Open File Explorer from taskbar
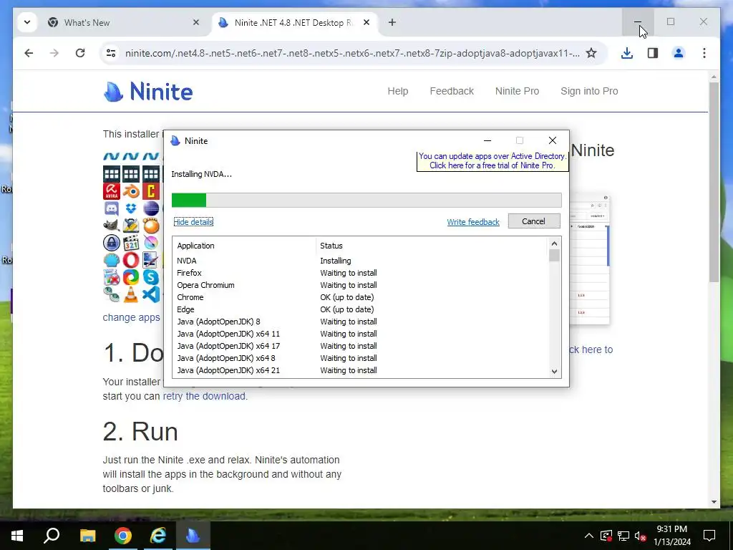Screen dimensions: 733x550 pyautogui.click(x=87, y=536)
